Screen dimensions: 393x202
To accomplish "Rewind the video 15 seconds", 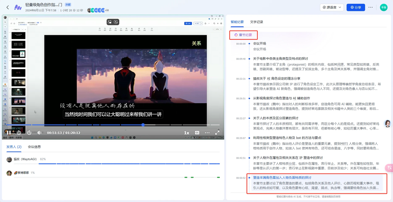I will pyautogui.click(x=19, y=133).
